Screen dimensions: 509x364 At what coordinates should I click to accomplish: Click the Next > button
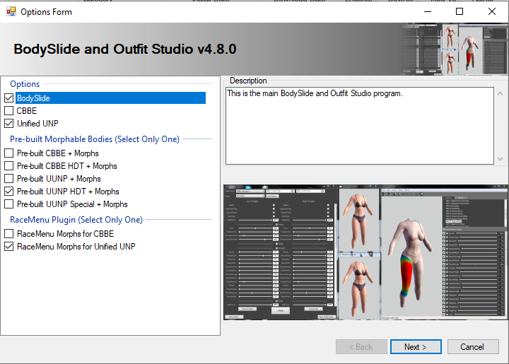tap(416, 347)
